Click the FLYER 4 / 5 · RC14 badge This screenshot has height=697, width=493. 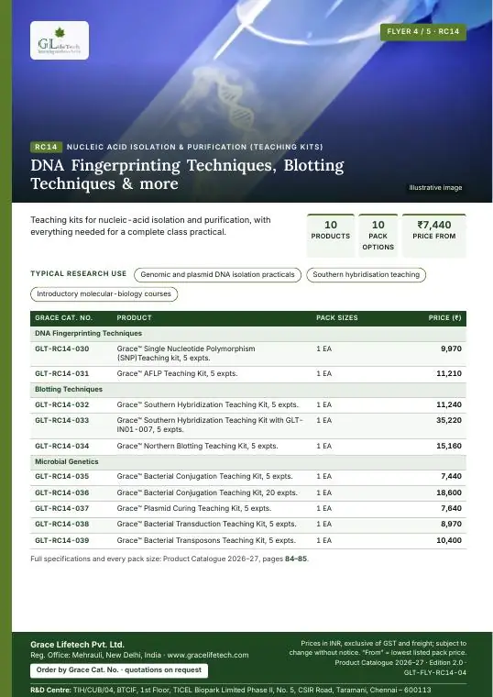pyautogui.click(x=422, y=31)
